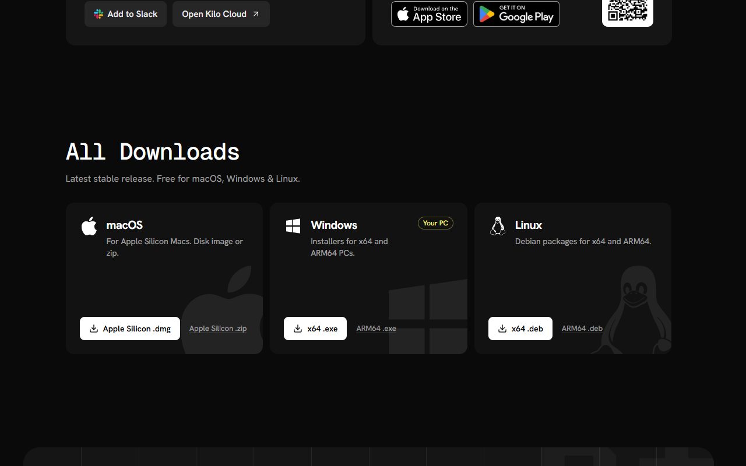The image size is (746, 466).
Task: Click the Slack logo icon
Action: [98, 14]
